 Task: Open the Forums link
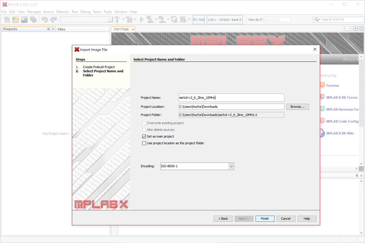[x=332, y=86]
